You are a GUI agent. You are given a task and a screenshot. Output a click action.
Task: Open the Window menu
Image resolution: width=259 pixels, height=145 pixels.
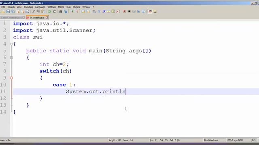click(86, 7)
